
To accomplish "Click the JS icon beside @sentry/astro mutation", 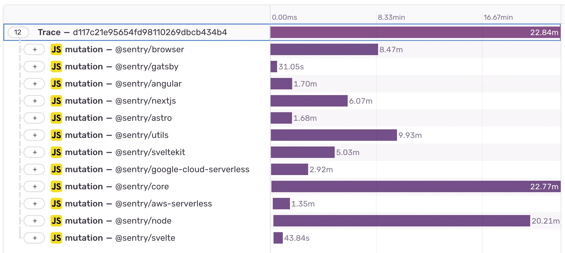I will [56, 118].
